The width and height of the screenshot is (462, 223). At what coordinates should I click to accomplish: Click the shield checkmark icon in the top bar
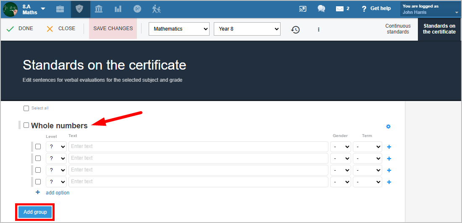click(79, 9)
